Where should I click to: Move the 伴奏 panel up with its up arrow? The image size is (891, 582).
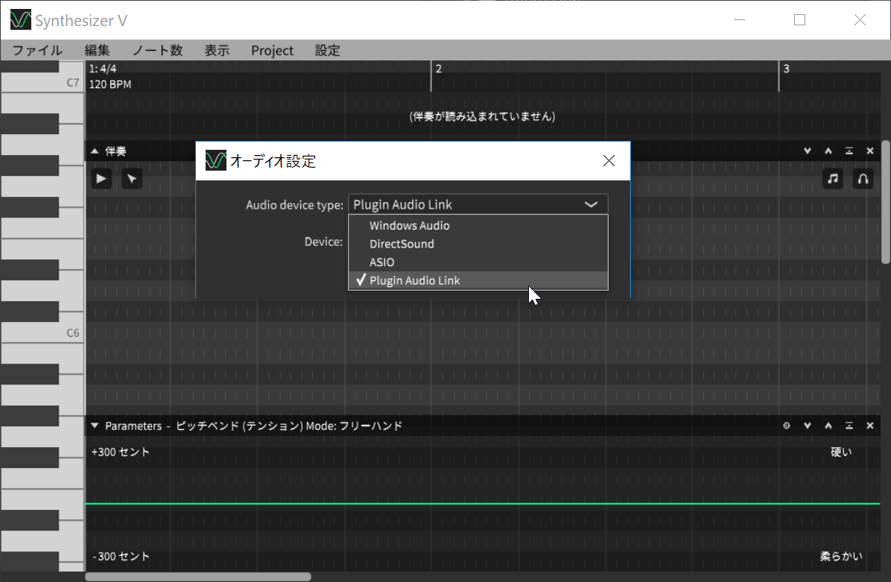coord(828,151)
